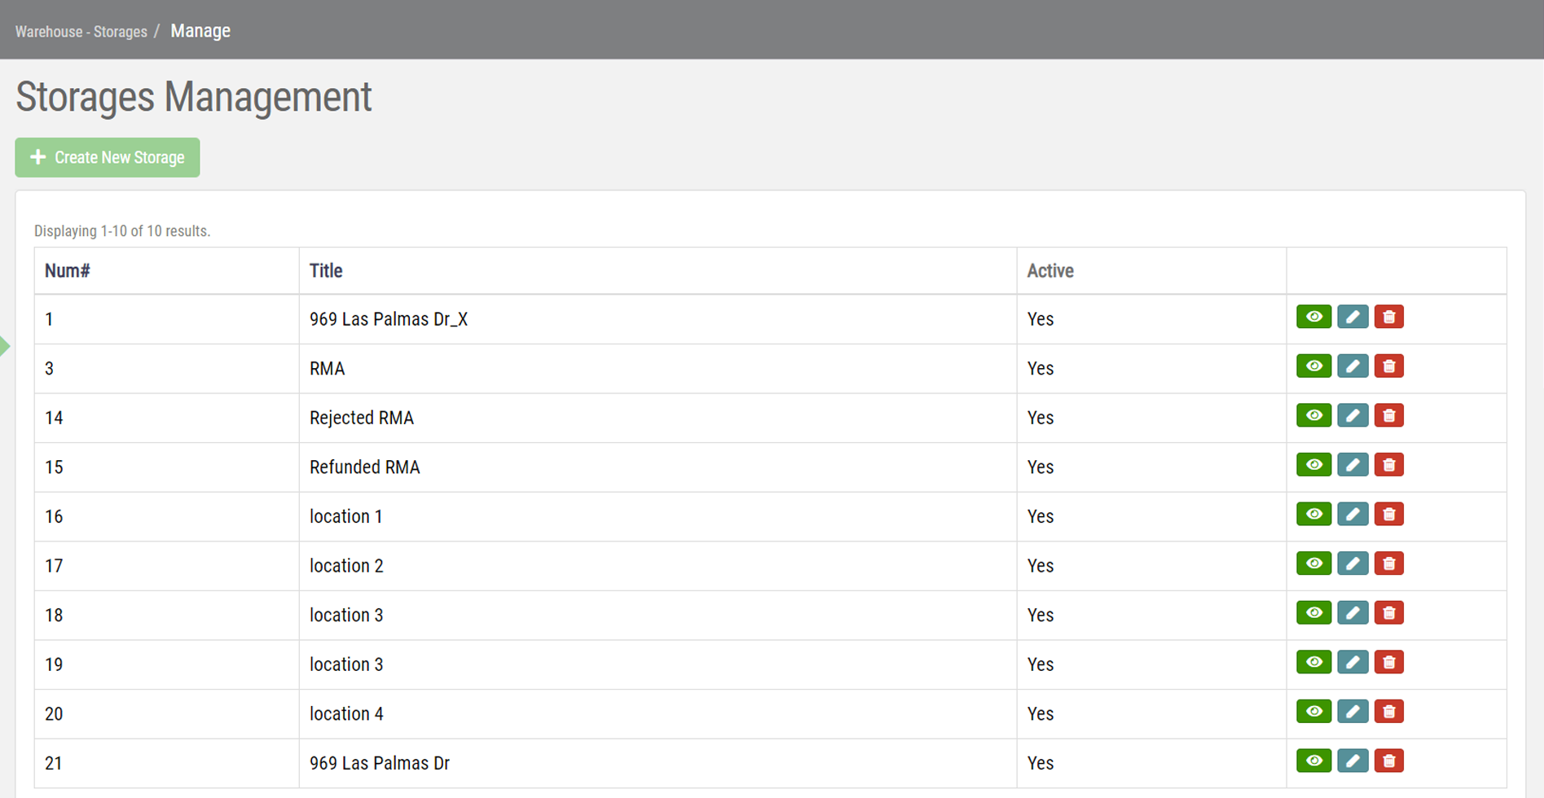Open the Warehouse - Storages breadcrumb link
1544x798 pixels.
(81, 32)
